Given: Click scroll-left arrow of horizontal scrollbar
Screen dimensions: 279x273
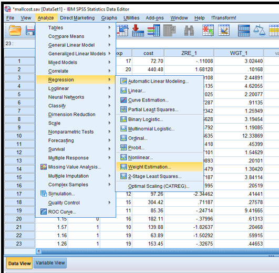Looking at the screenshot, I should click(x=38, y=251).
